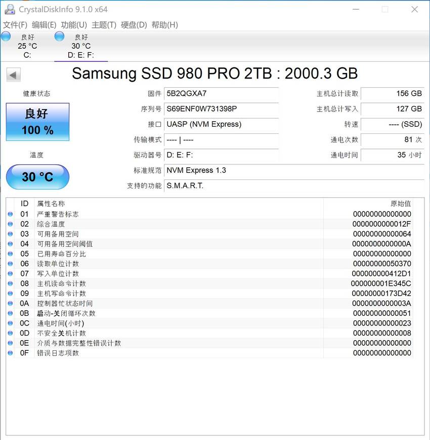Click raw value 0000000000012F
This screenshot has height=440, width=430.
click(x=381, y=224)
